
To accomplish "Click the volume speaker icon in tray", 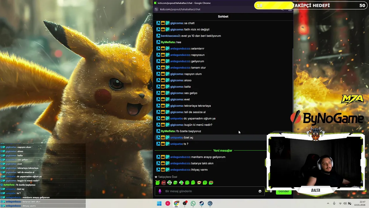I will [x=345, y=203].
